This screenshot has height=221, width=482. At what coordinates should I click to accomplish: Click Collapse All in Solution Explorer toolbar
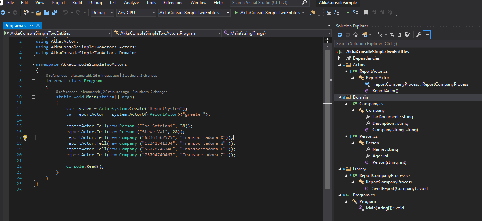[x=400, y=35]
